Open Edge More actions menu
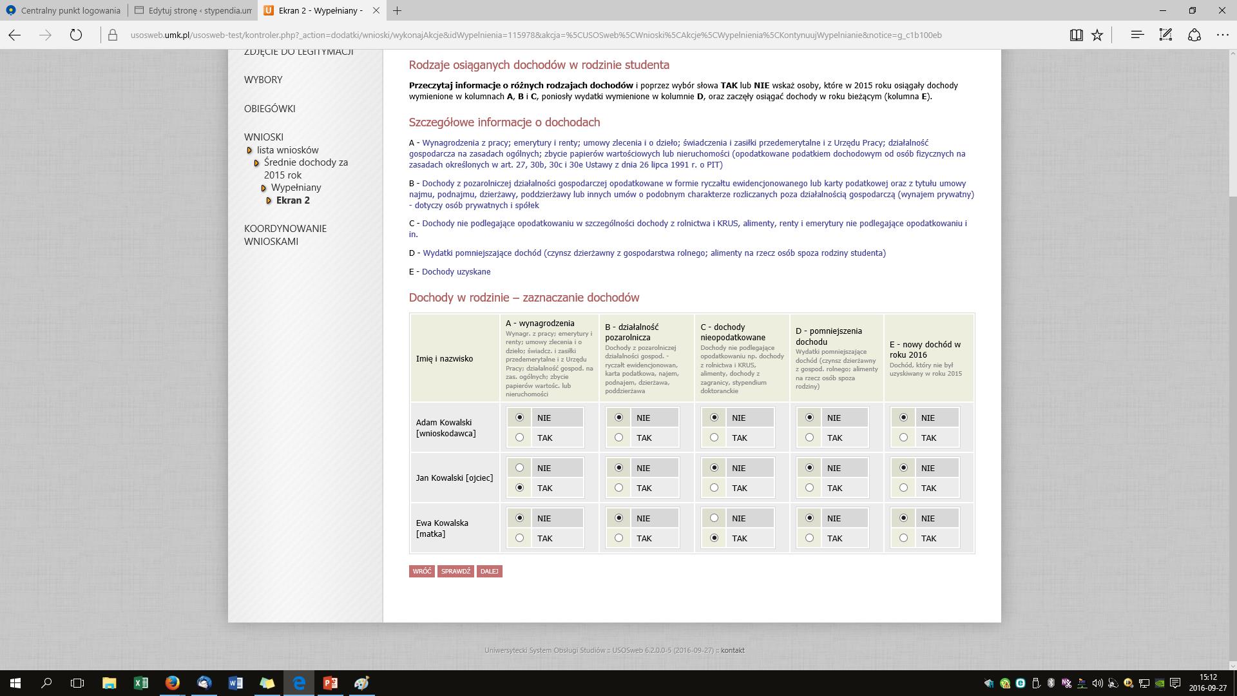 pos(1222,35)
